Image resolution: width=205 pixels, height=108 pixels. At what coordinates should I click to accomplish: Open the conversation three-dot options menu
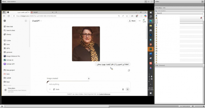click(x=139, y=21)
